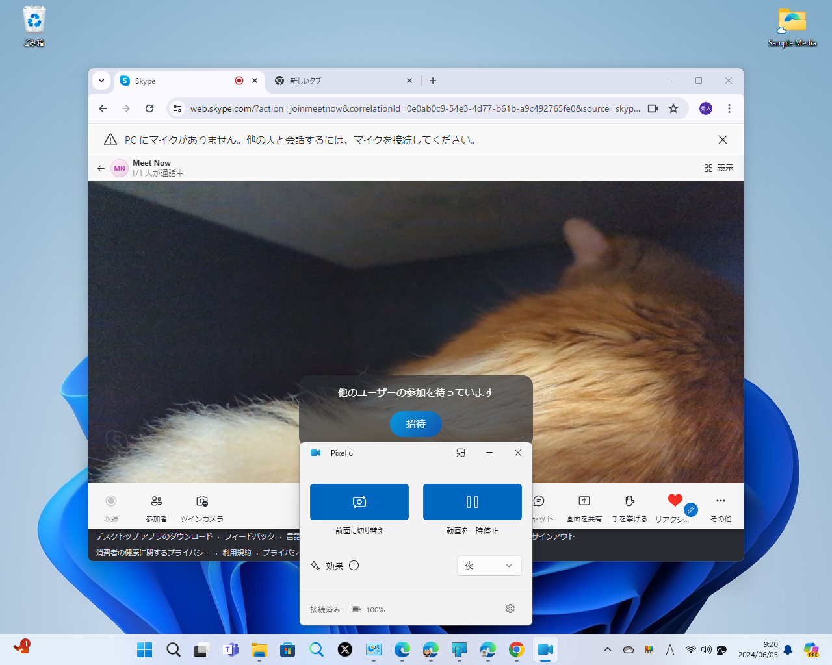Click the サインアウト link
This screenshot has height=665, width=832.
(552, 536)
